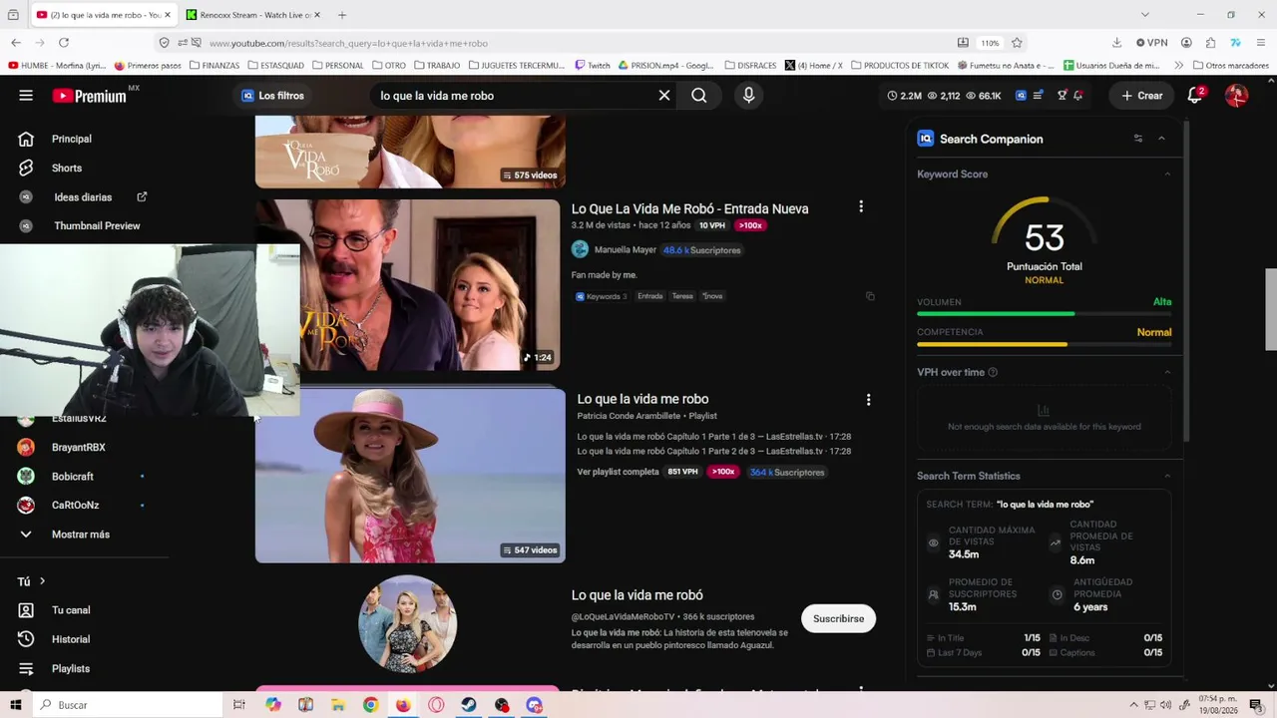Open more options for Patricia Conde playlist

(x=868, y=400)
